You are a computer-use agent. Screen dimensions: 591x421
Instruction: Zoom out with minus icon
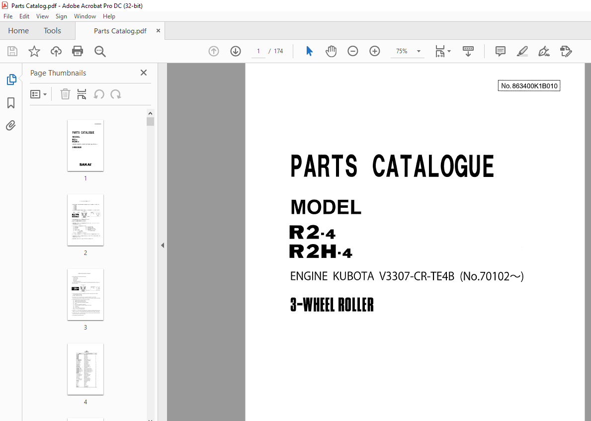tap(353, 51)
